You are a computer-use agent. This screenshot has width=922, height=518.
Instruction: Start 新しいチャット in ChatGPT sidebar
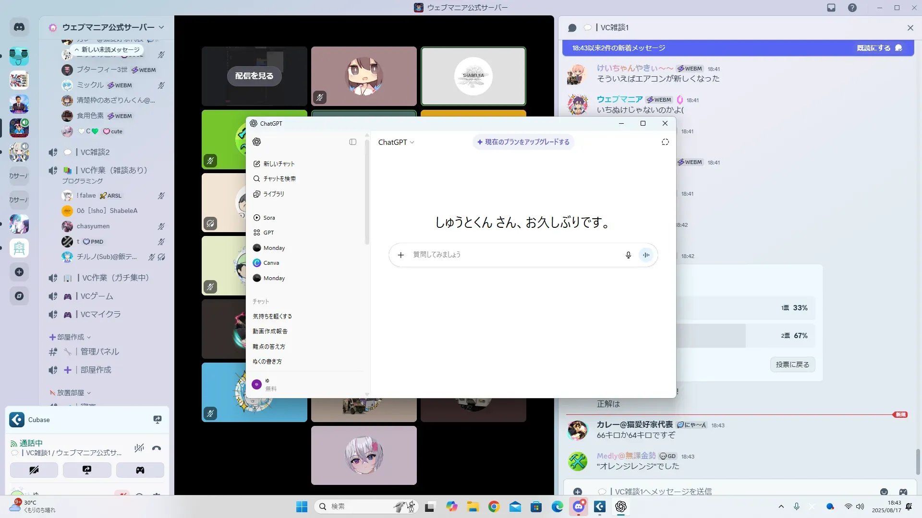(279, 164)
